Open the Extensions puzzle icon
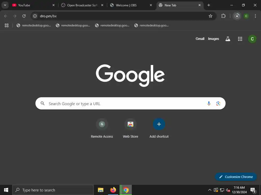This screenshot has height=195, width=261. pyautogui.click(x=223, y=16)
